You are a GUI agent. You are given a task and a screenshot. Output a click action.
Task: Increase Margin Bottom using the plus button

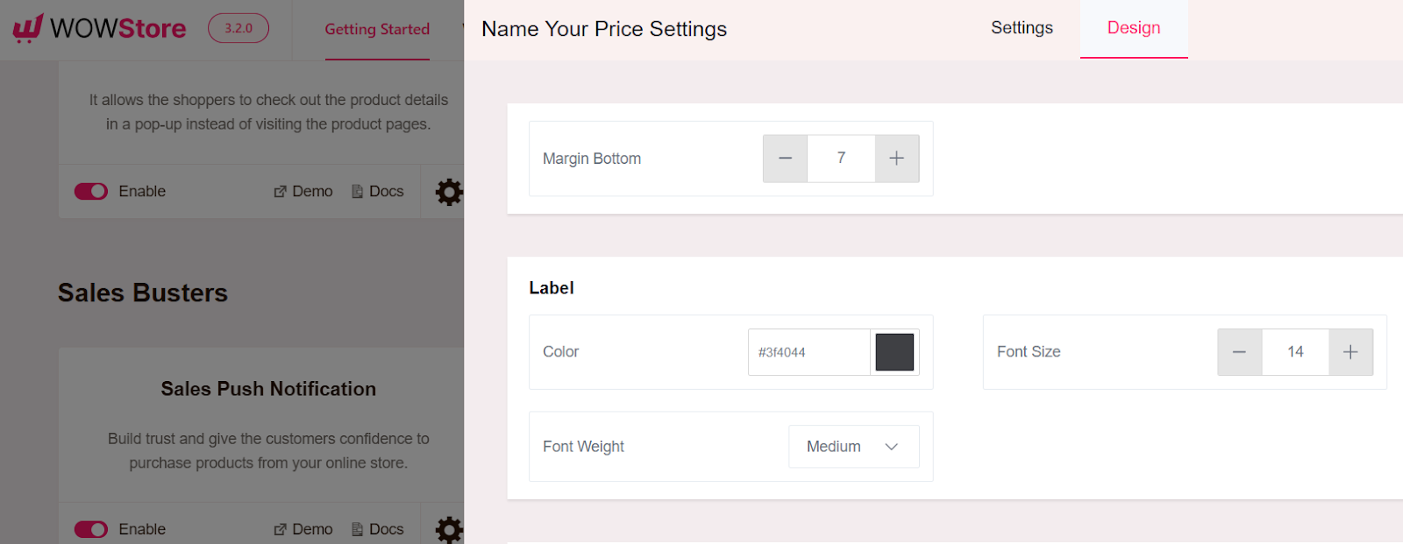pos(896,159)
